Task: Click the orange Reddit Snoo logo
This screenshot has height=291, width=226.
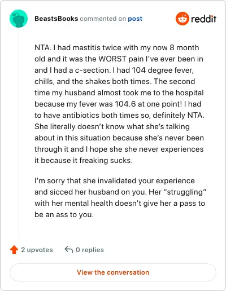Action: pos(182,19)
